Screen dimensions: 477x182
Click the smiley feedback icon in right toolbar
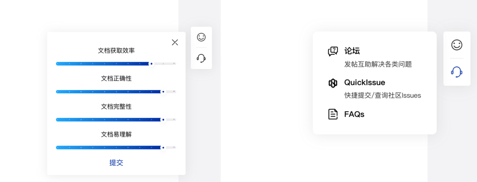click(x=457, y=45)
